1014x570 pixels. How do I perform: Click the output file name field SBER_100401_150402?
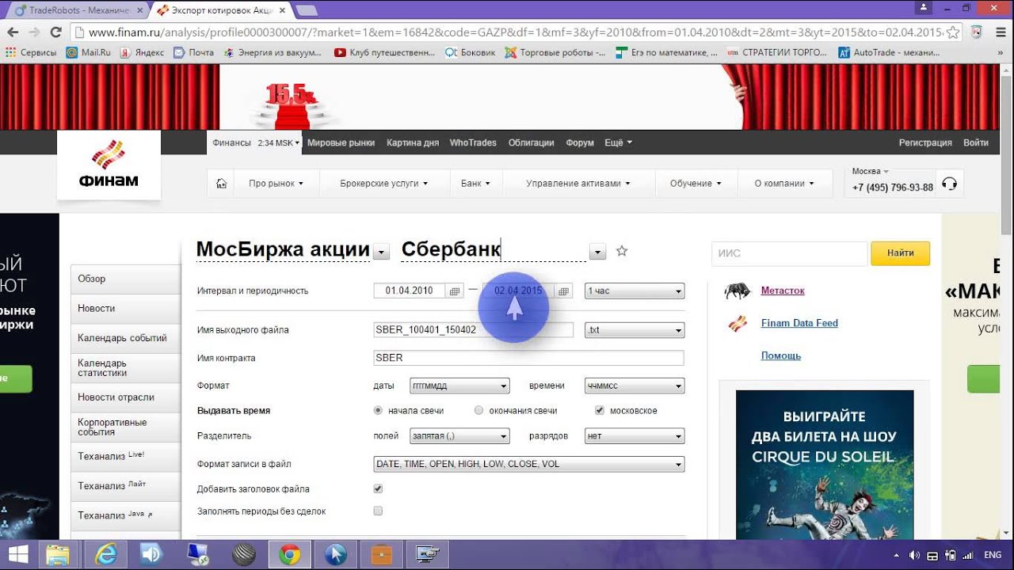click(473, 330)
